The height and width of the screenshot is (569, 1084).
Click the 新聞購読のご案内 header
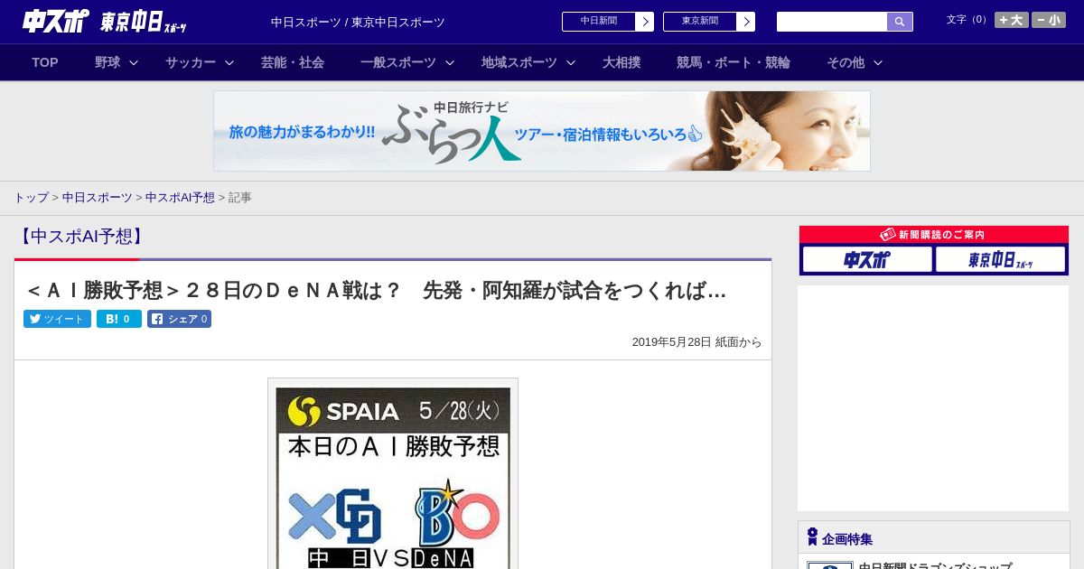pos(934,234)
